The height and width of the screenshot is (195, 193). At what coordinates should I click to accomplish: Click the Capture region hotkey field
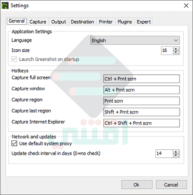click(x=141, y=101)
